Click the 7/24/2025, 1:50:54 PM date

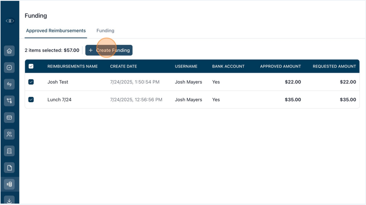[135, 82]
